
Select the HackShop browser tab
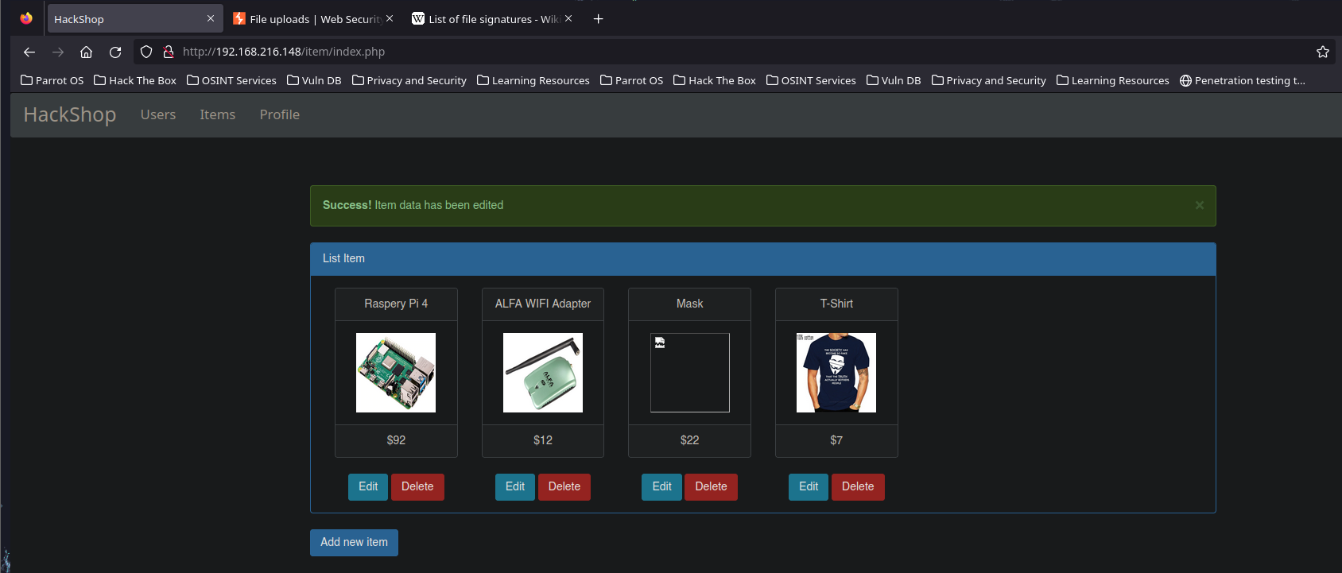[135, 19]
